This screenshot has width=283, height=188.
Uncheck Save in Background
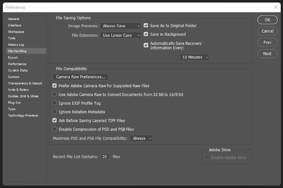146,34
